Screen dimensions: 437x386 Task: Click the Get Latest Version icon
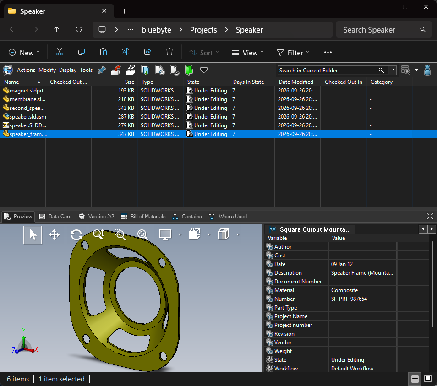(x=145, y=70)
